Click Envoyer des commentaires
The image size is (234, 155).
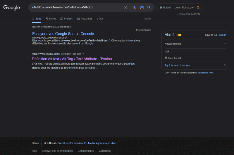pos(57,151)
